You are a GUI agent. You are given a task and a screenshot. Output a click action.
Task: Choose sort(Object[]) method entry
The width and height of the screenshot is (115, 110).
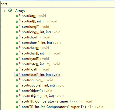[x=37, y=91]
